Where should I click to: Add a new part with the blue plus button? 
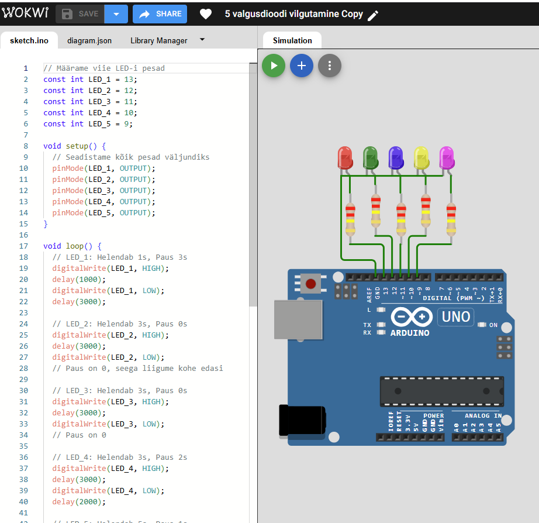(302, 66)
